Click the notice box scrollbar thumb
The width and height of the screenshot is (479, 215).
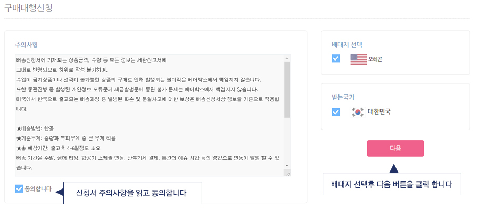pyautogui.click(x=287, y=90)
